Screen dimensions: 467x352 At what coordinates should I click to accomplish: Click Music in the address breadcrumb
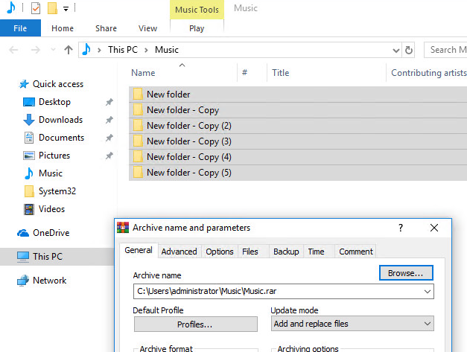tap(167, 50)
